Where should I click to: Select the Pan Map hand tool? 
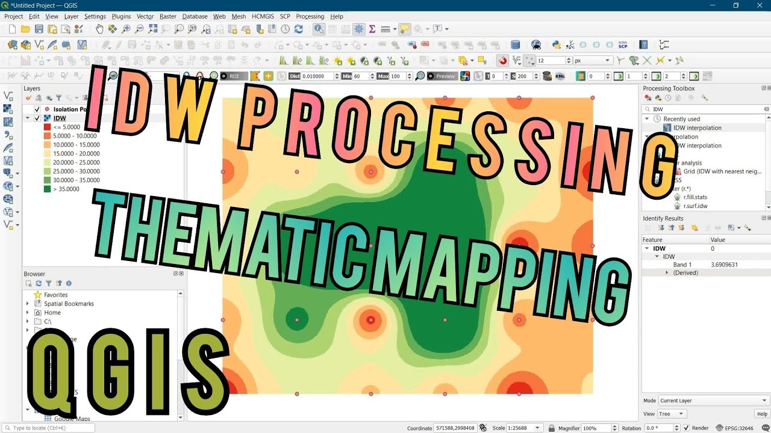[99, 29]
